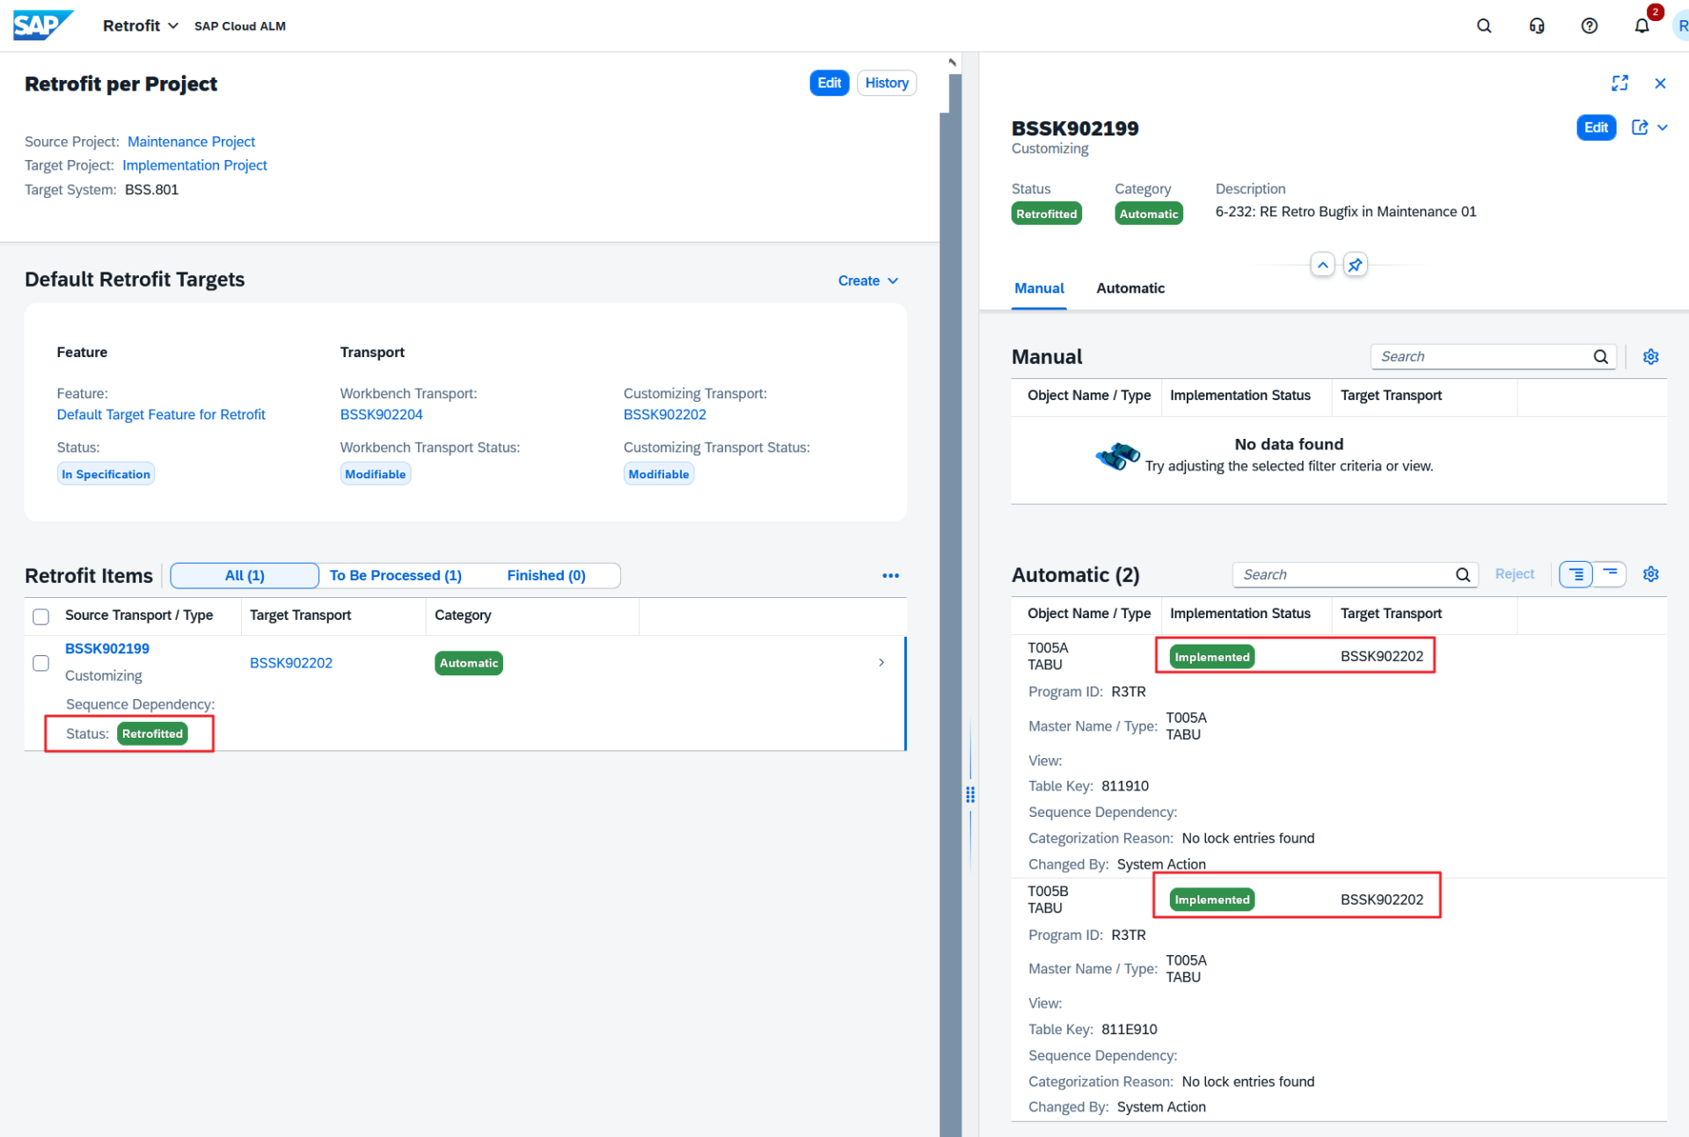Image resolution: width=1689 pixels, height=1137 pixels.
Task: Open the Maintenance Project link
Action: (x=191, y=142)
